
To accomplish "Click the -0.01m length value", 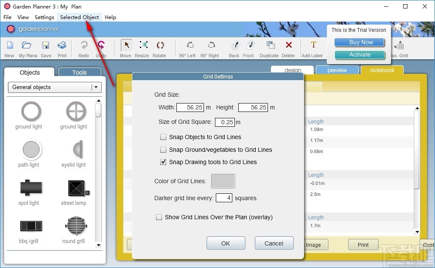I will click(317, 183).
